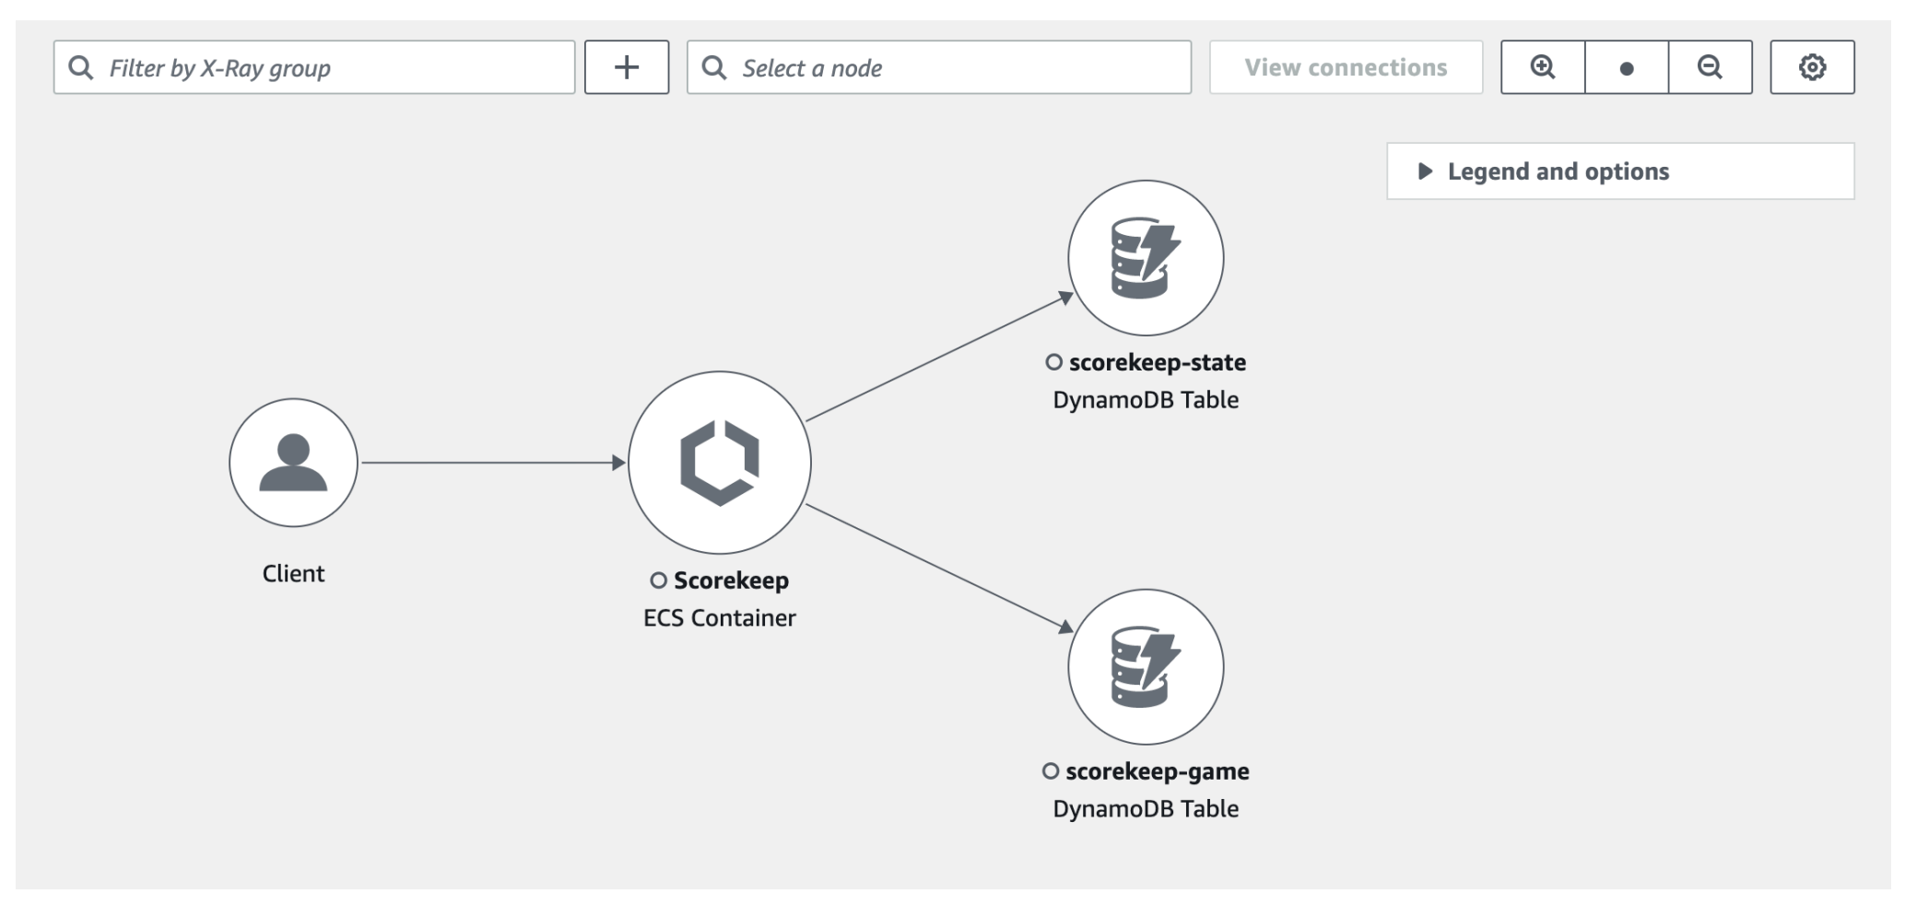Zoom in on the service map
Image resolution: width=1917 pixels, height=905 pixels.
tap(1543, 67)
